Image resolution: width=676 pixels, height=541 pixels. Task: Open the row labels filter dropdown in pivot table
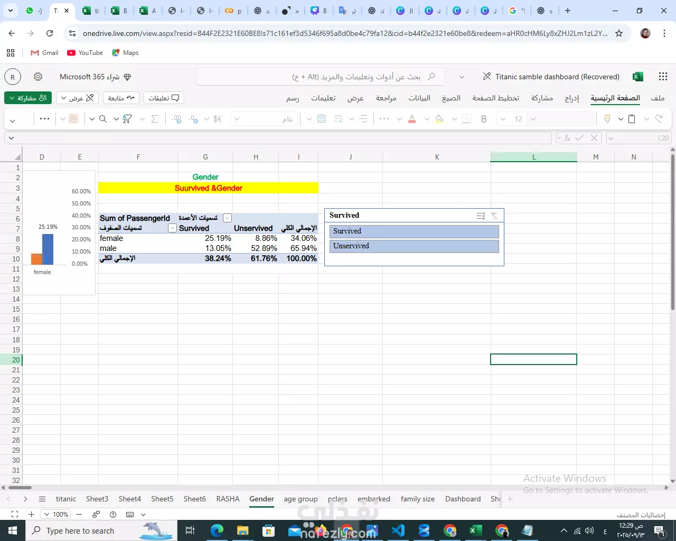(172, 228)
